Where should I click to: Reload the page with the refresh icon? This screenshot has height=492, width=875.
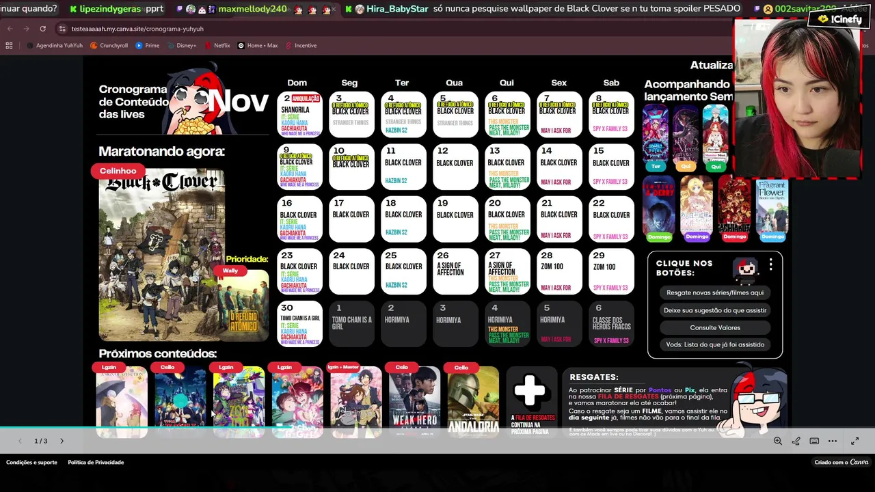coord(42,29)
